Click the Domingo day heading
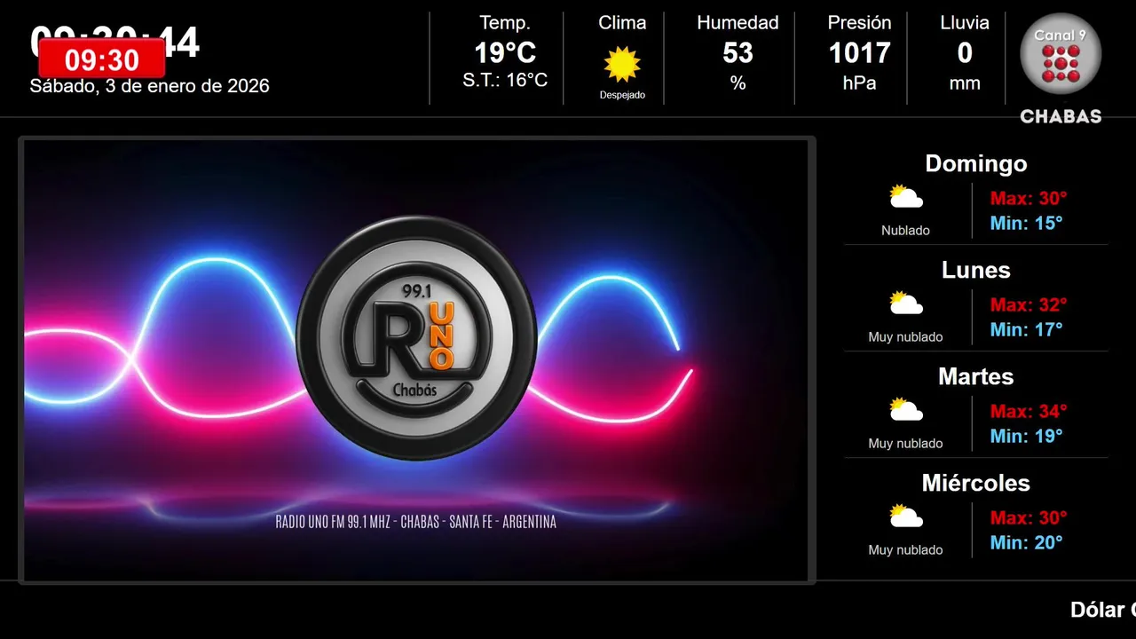 (976, 163)
